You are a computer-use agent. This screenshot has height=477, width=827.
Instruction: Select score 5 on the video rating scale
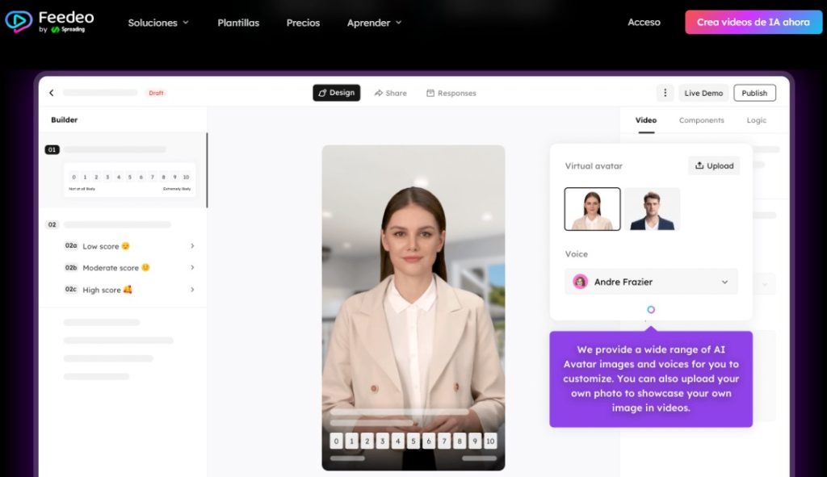point(413,441)
